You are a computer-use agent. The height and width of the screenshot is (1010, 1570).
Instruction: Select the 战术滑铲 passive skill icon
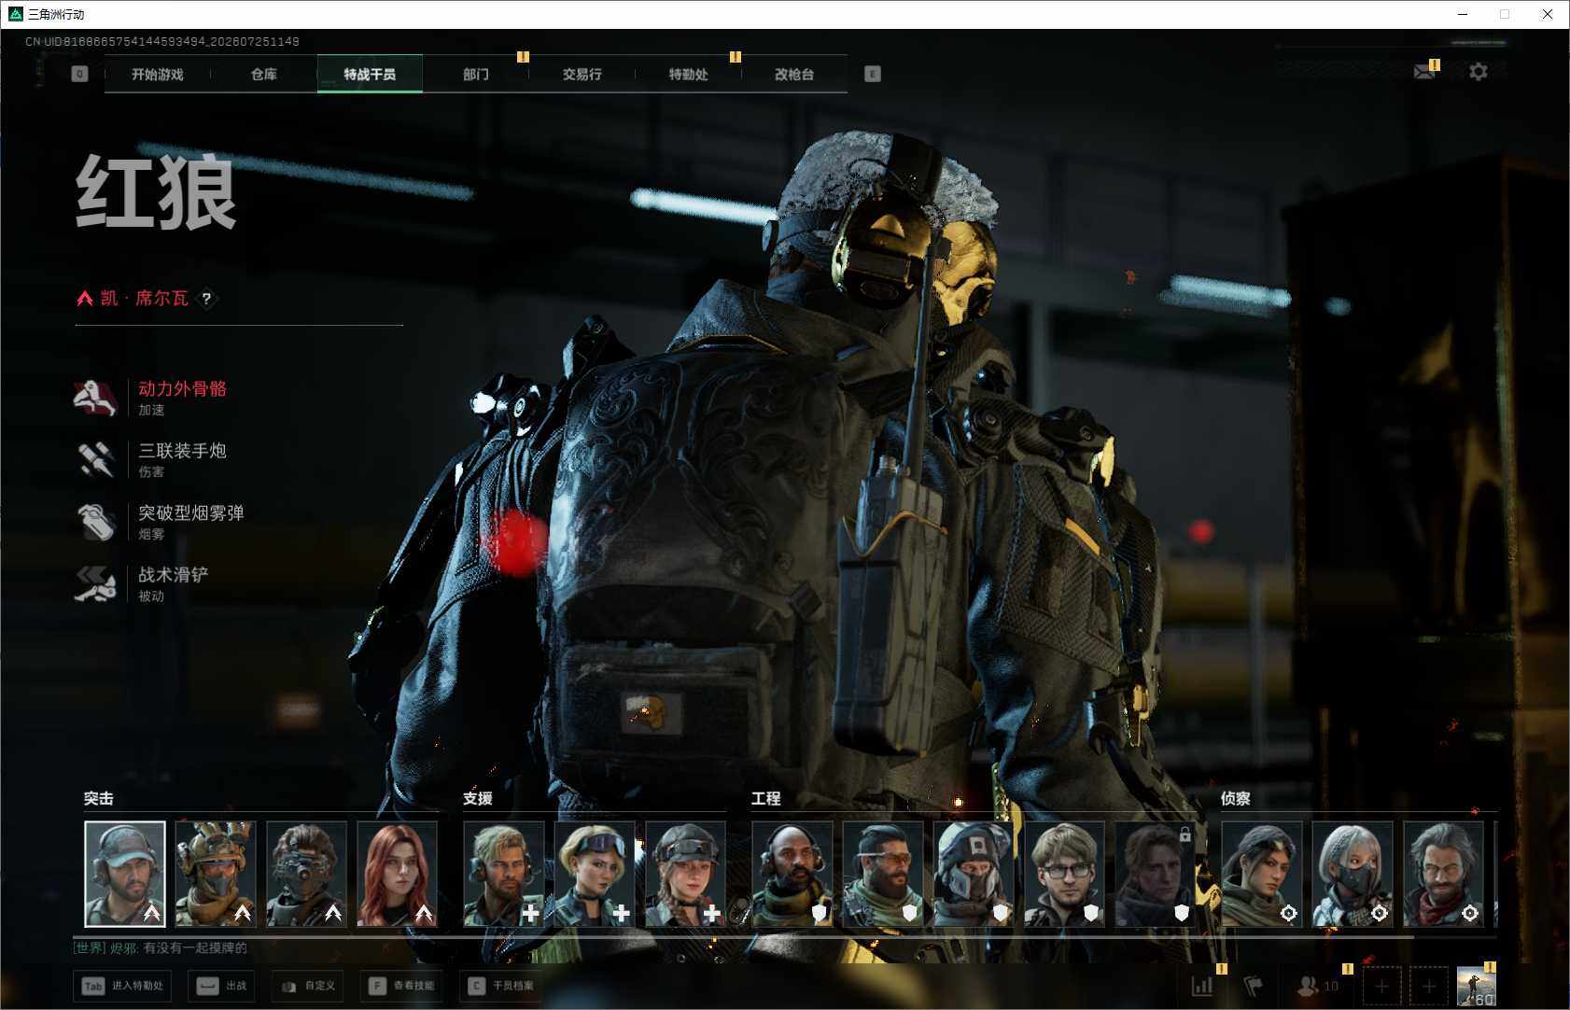pyautogui.click(x=95, y=583)
